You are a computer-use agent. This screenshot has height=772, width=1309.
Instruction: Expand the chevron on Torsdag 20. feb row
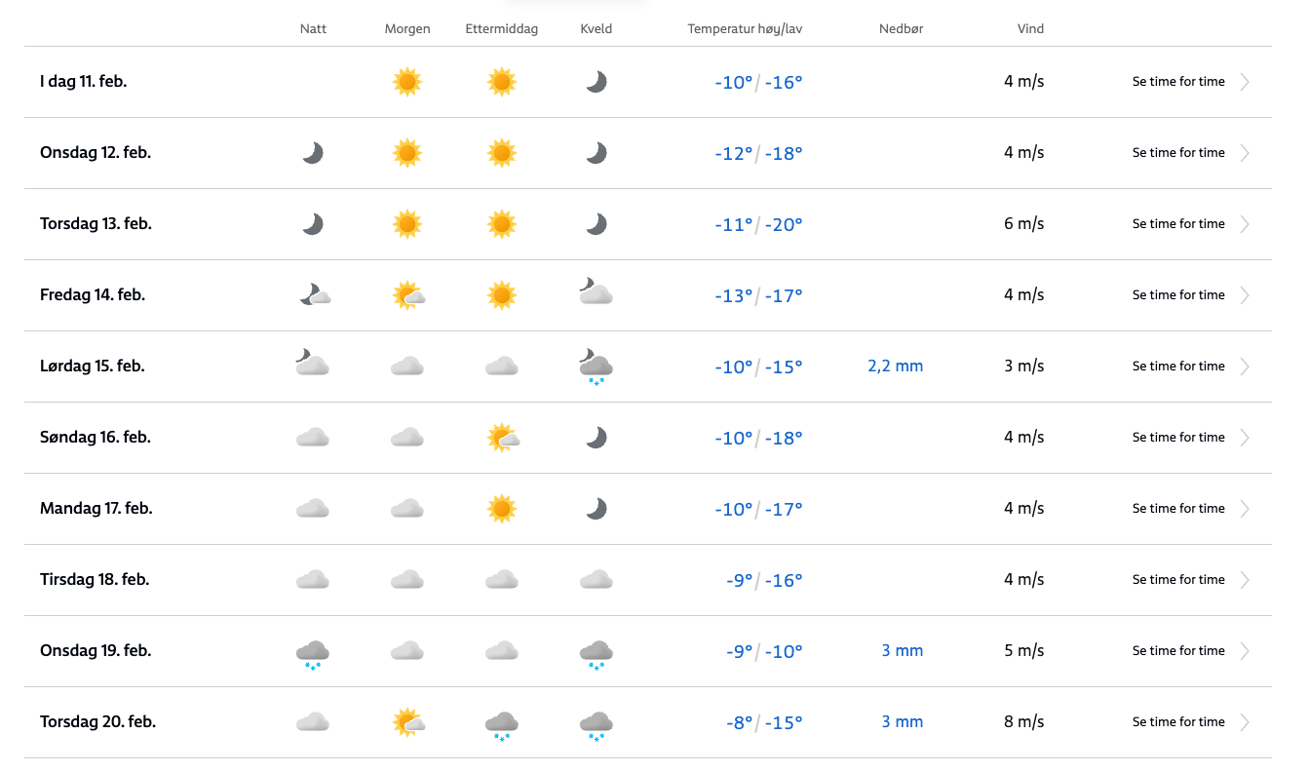[x=1245, y=722]
